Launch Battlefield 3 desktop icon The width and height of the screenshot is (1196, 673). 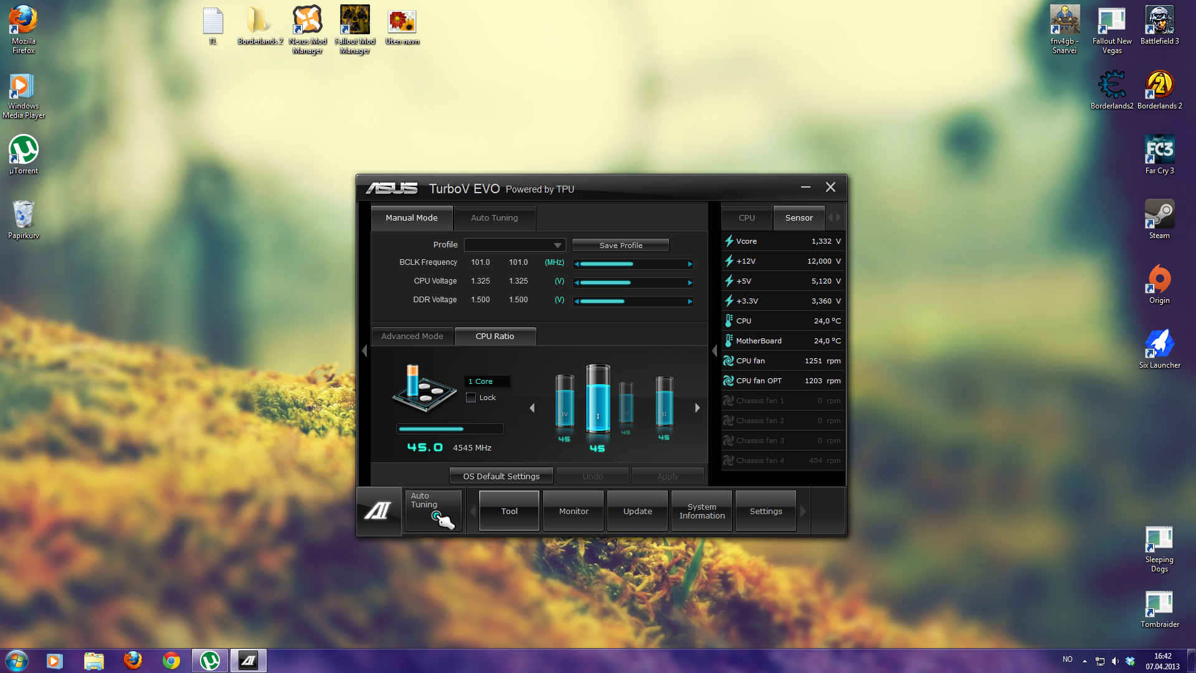coord(1159,25)
